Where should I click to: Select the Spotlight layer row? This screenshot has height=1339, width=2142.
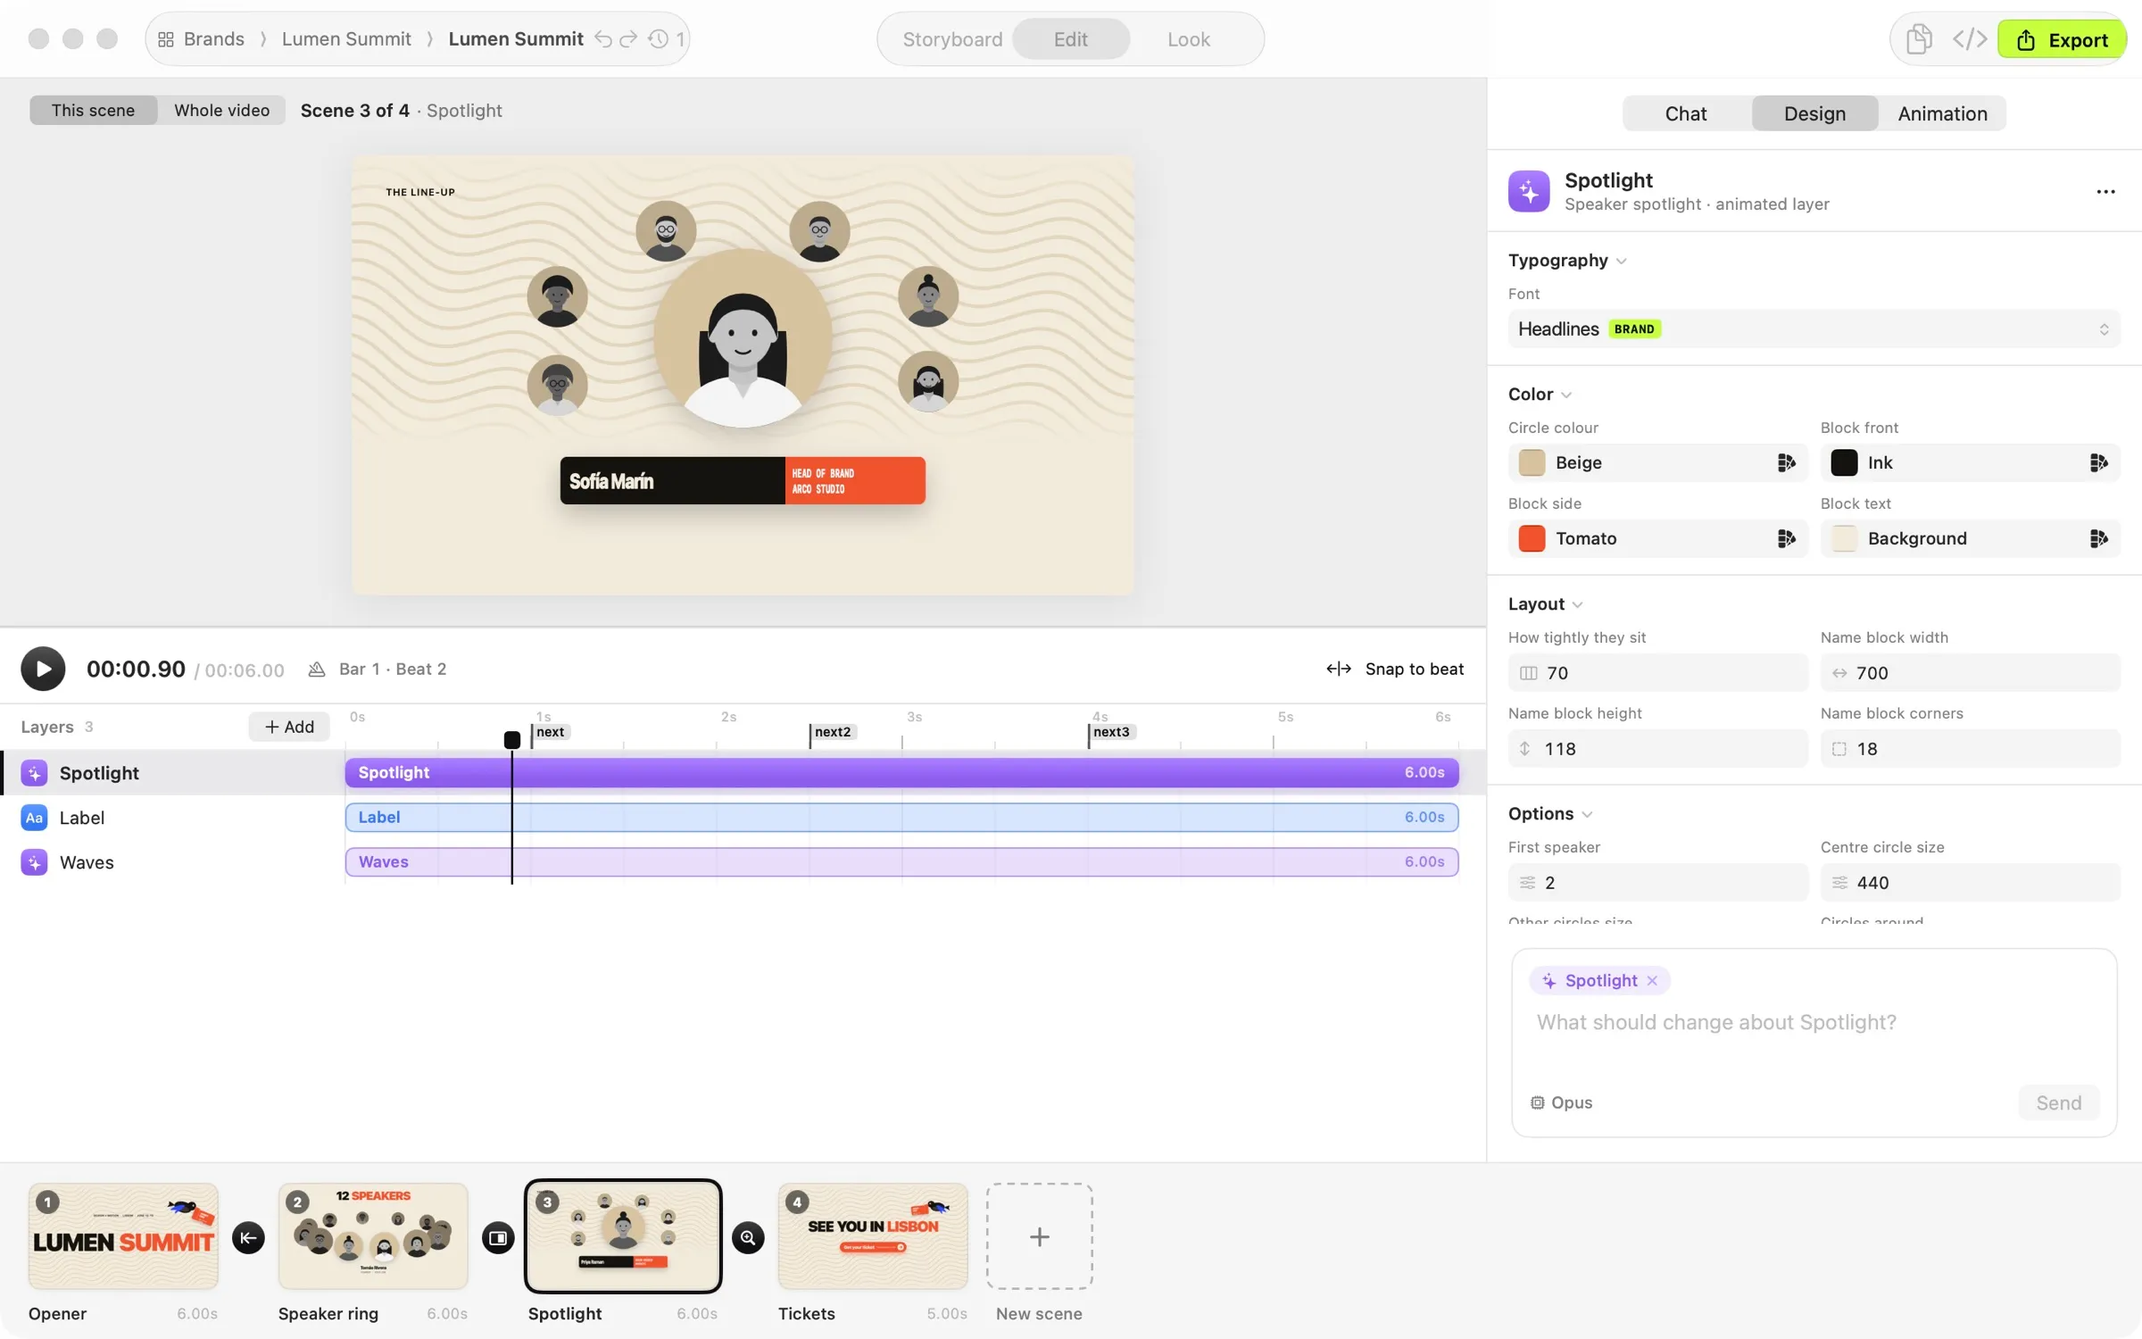(x=173, y=773)
